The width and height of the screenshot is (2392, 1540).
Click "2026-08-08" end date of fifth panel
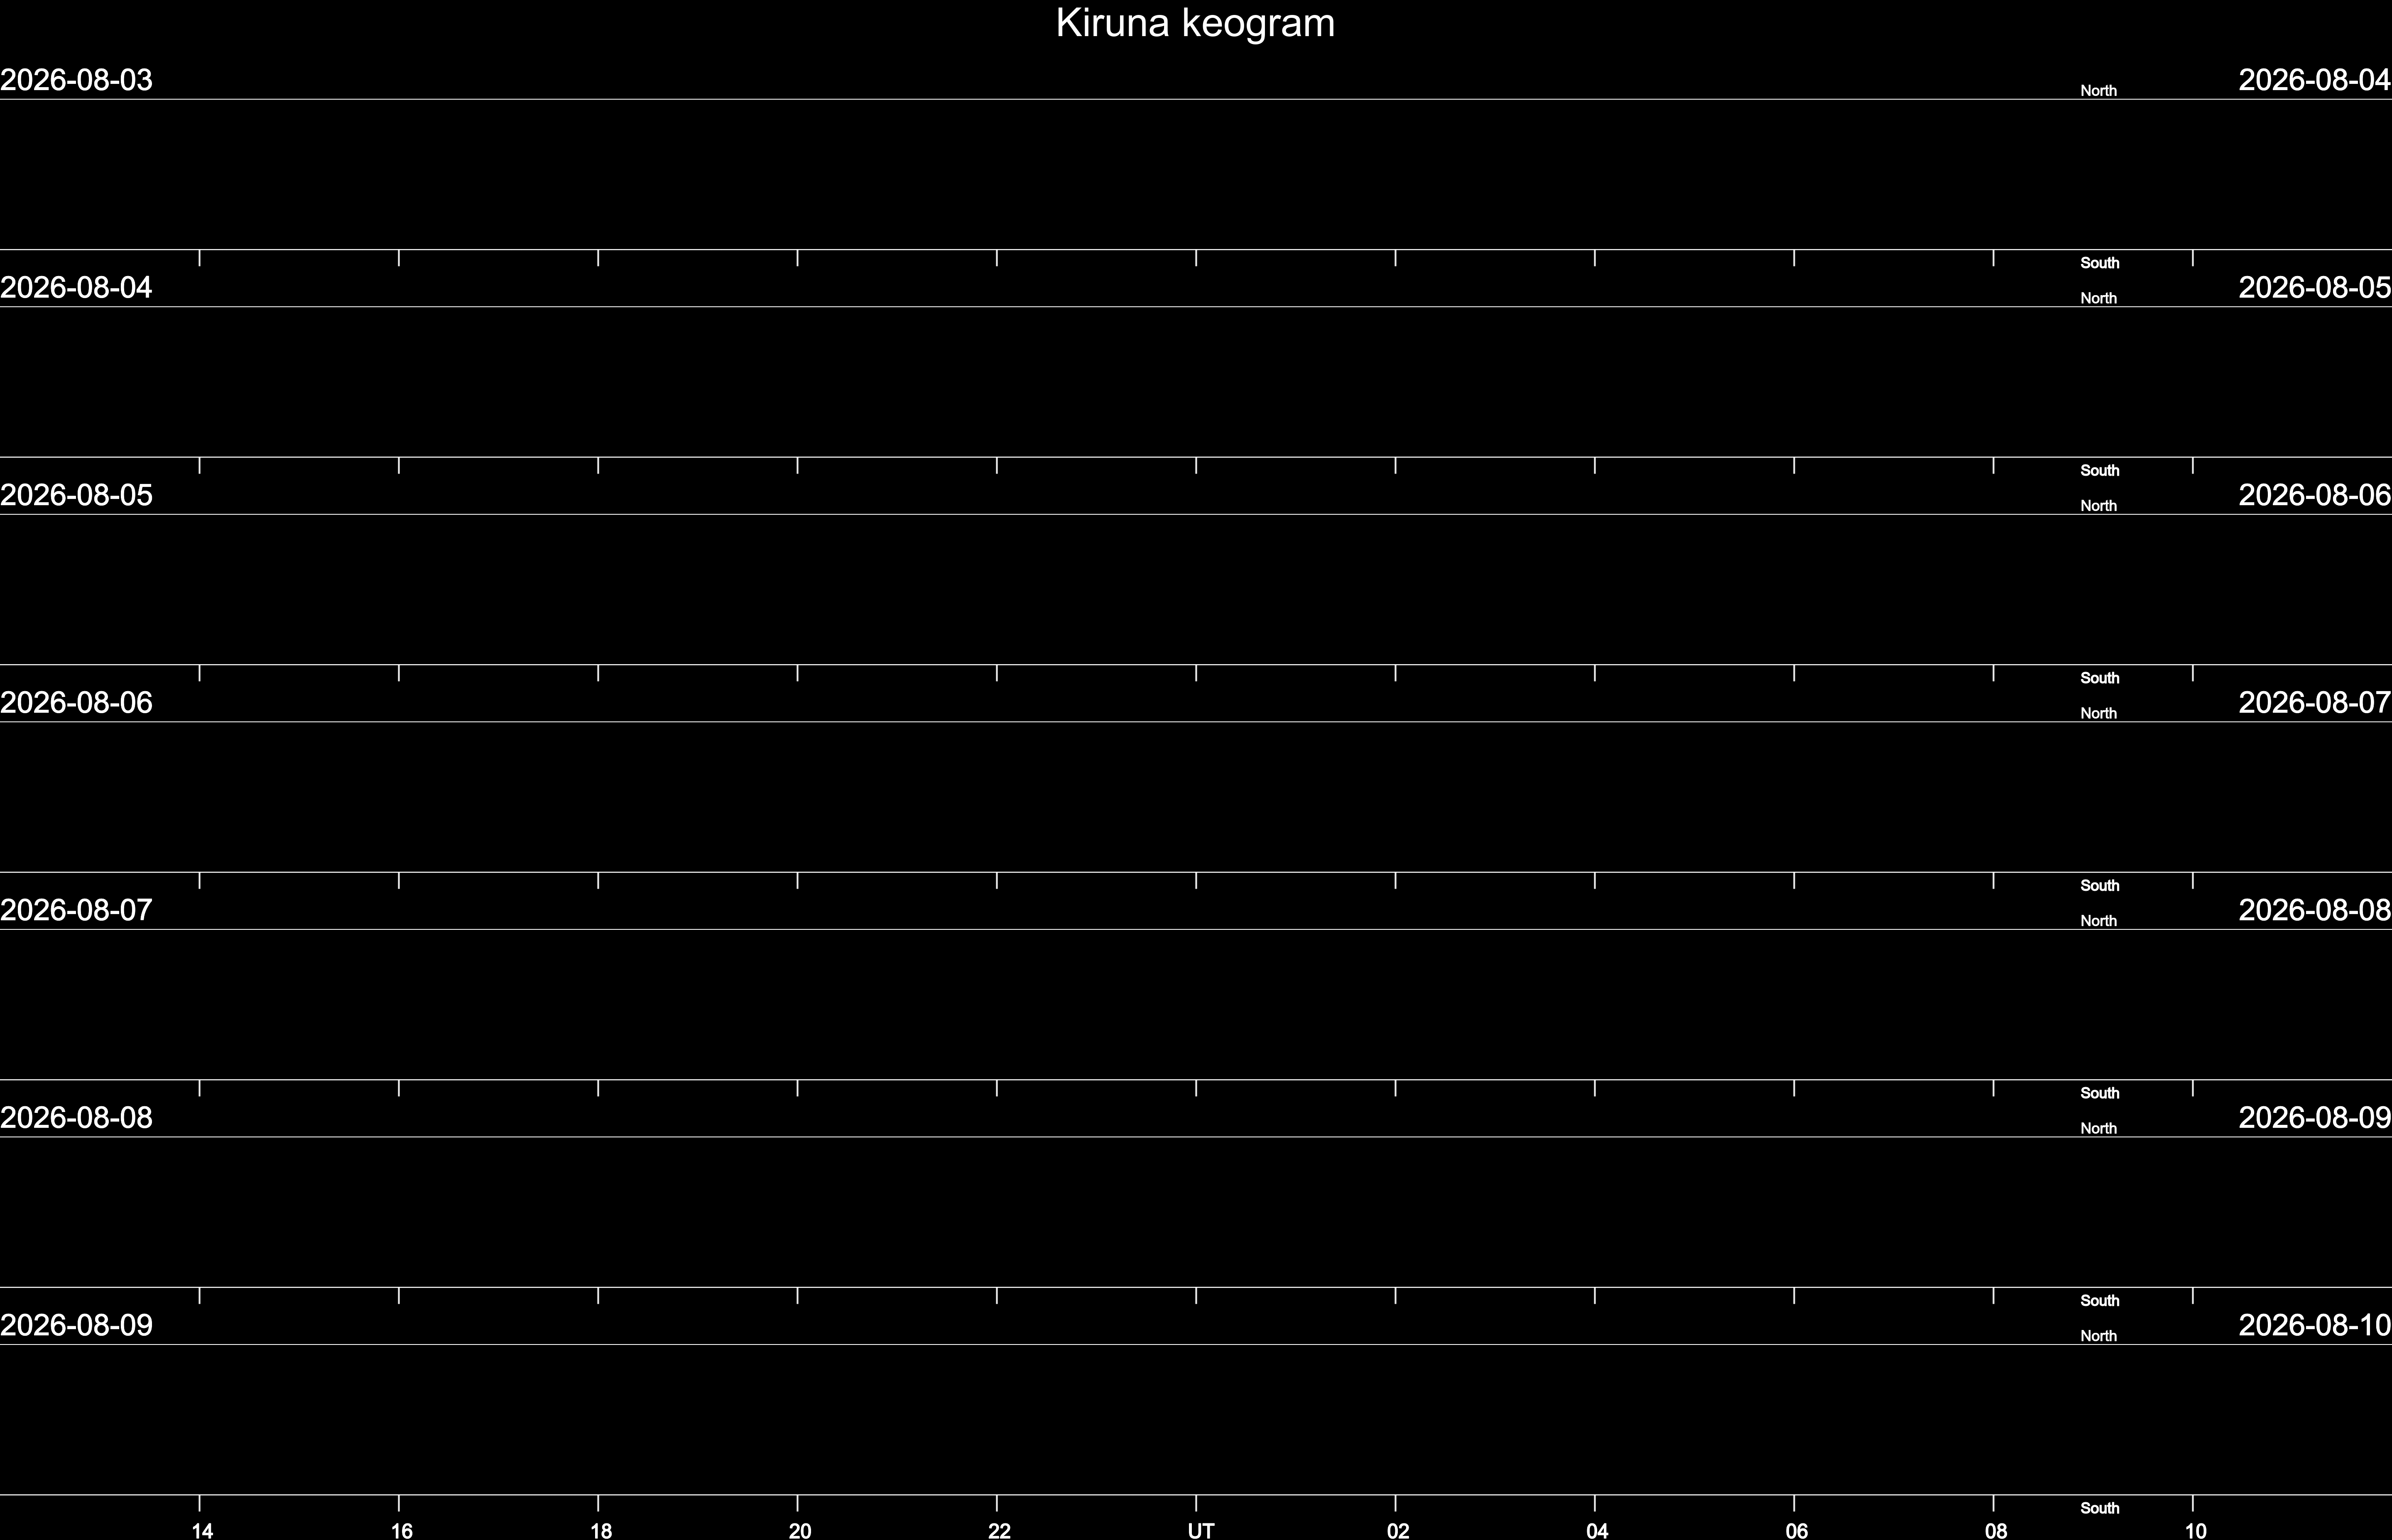click(x=2315, y=910)
